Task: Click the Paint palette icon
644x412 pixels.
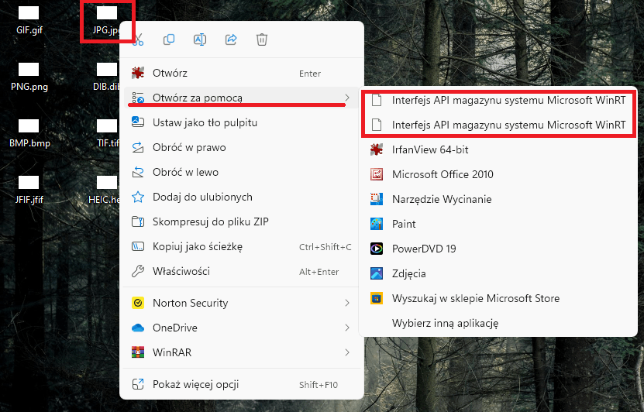Action: coord(377,224)
